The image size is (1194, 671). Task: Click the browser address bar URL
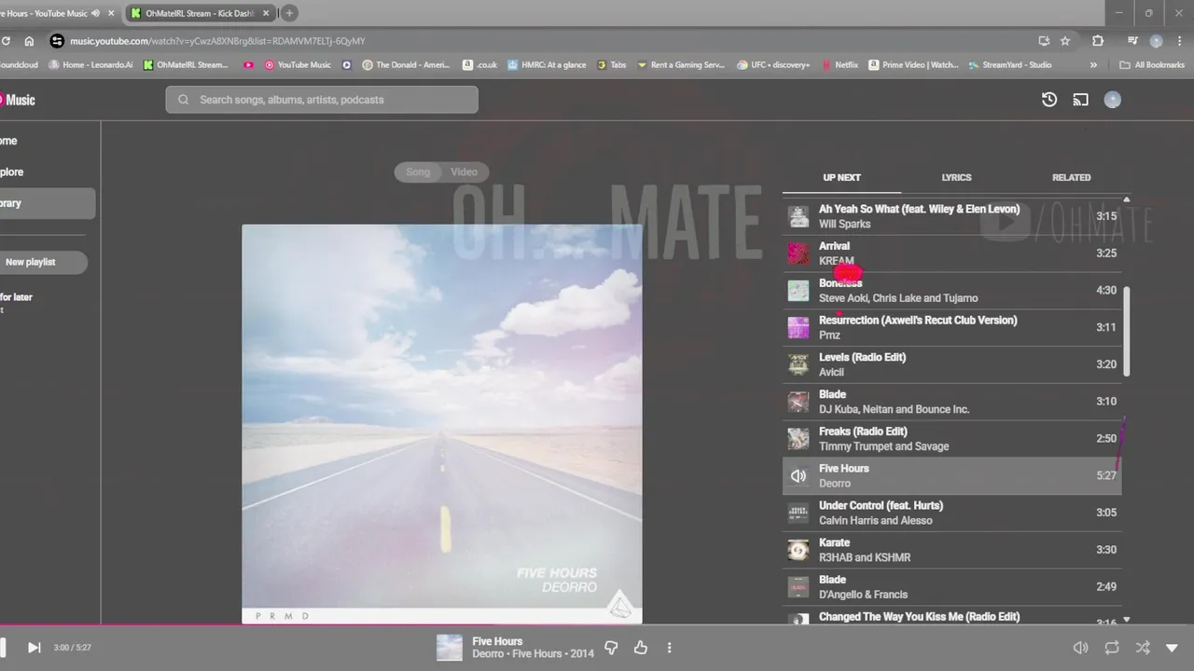tap(217, 41)
